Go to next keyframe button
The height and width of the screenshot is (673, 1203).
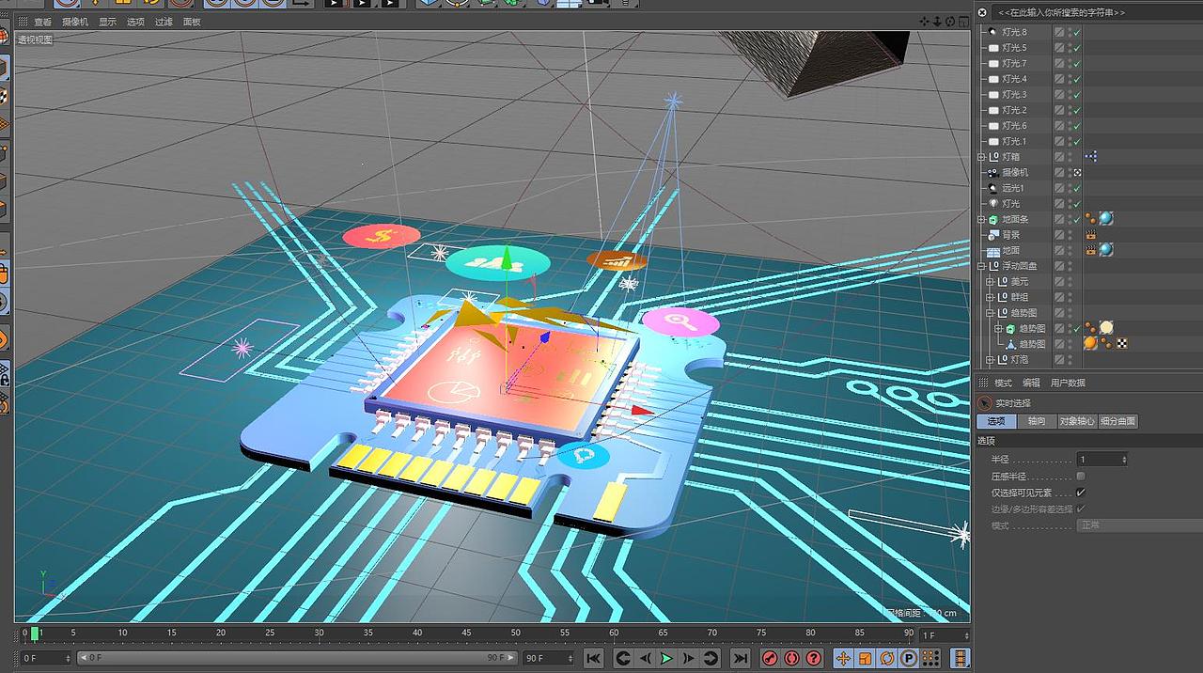(x=711, y=658)
